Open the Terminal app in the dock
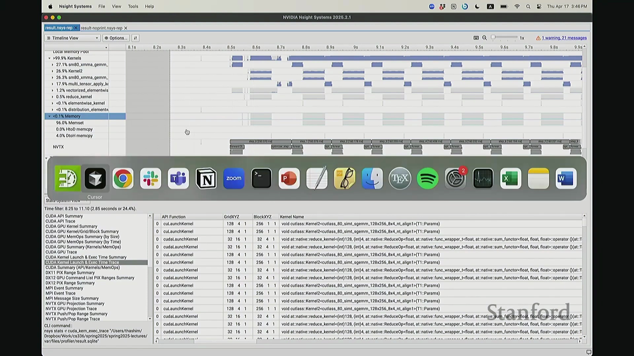 261,178
